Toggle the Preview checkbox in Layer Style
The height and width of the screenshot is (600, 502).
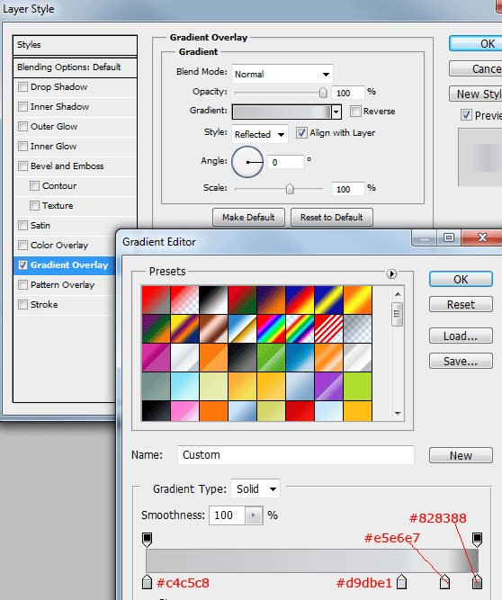[466, 115]
